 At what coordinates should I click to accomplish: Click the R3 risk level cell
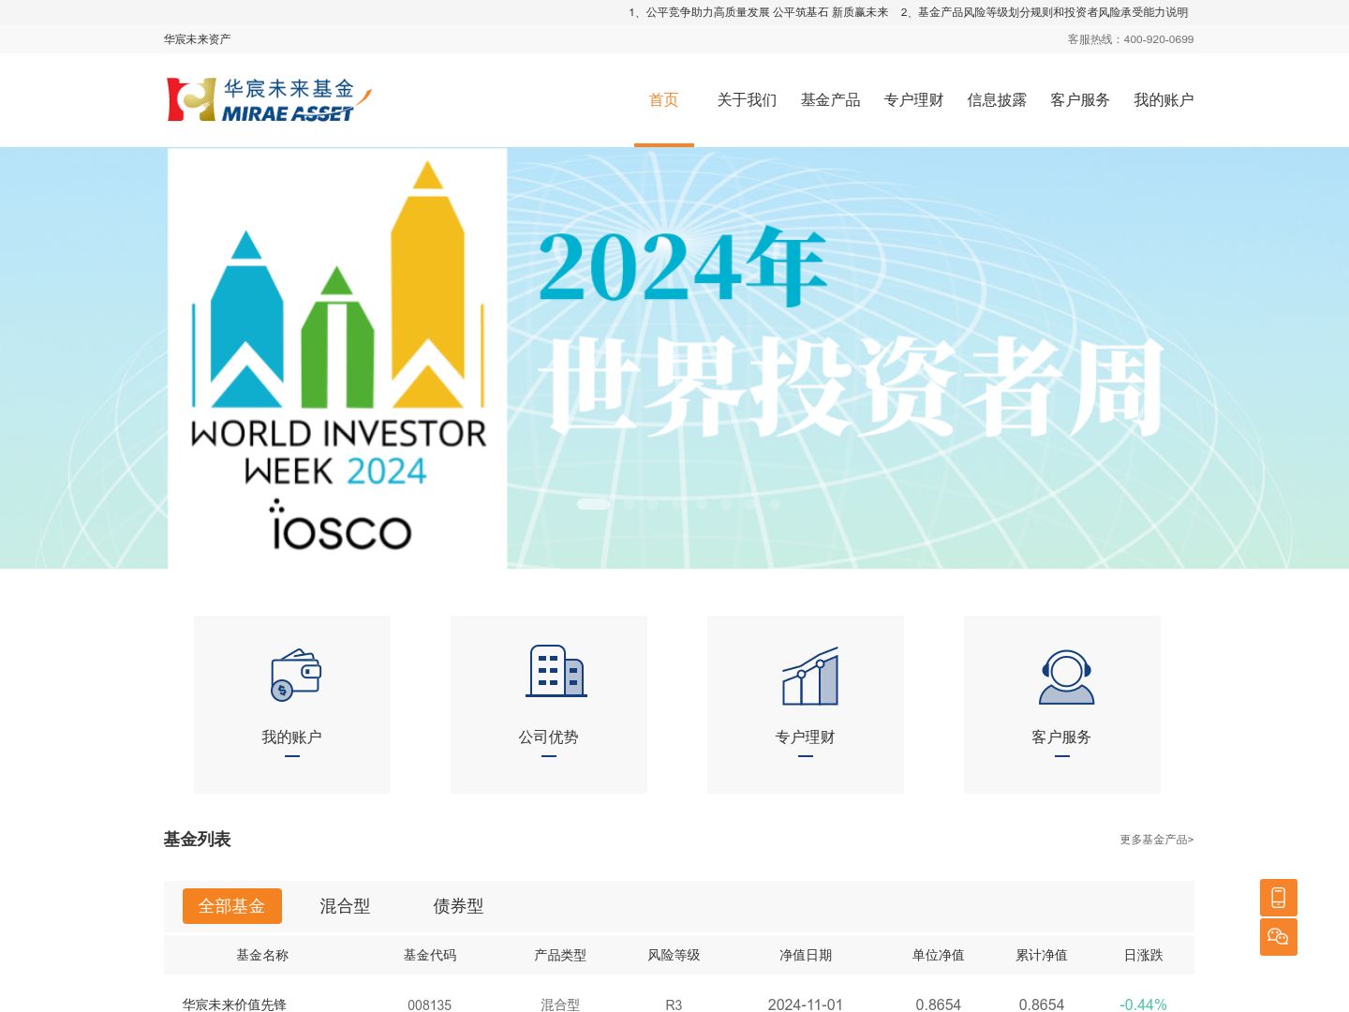coord(674,1005)
